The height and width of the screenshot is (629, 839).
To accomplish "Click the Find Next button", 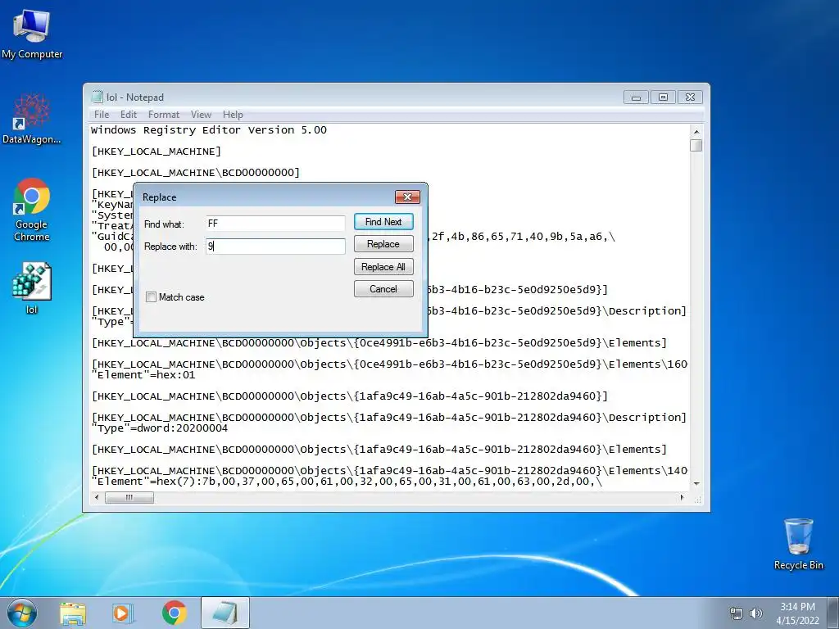I will (x=383, y=222).
